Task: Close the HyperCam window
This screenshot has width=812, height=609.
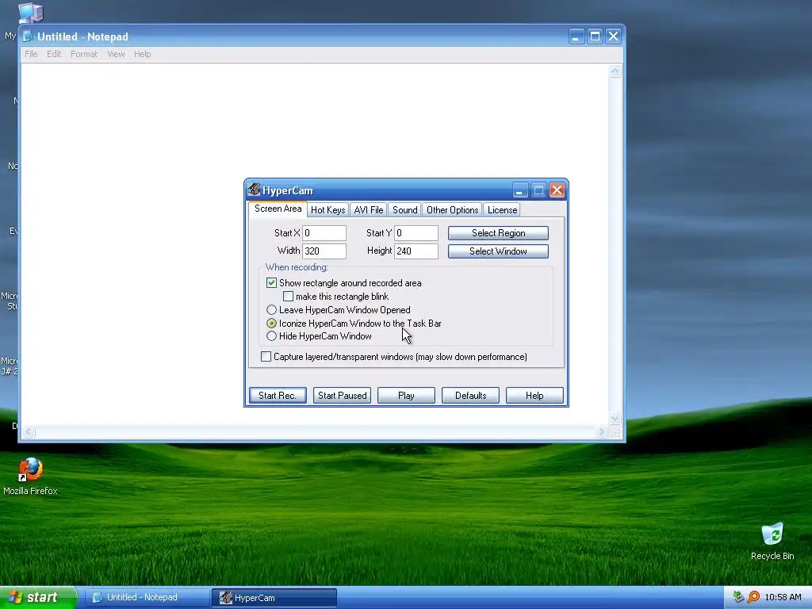Action: pyautogui.click(x=557, y=190)
